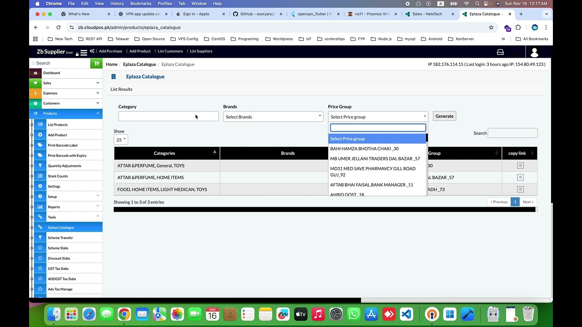Screen dimensions: 582x327
Task: Click the bookmark star icon in address bar
Action: tap(491, 27)
